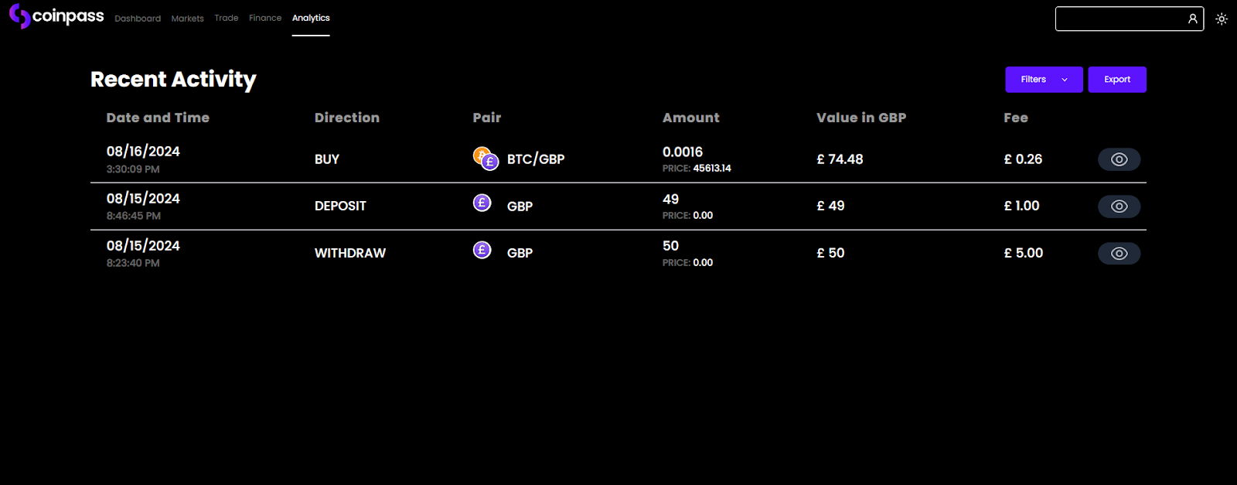Viewport: 1237px width, 485px height.
Task: Click the account field in the header
Action: [1120, 19]
